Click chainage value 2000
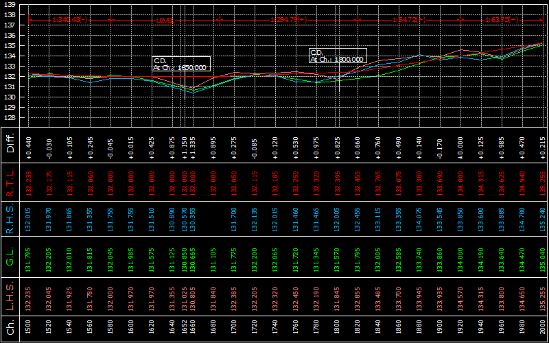The image size is (549, 343). tap(543, 329)
